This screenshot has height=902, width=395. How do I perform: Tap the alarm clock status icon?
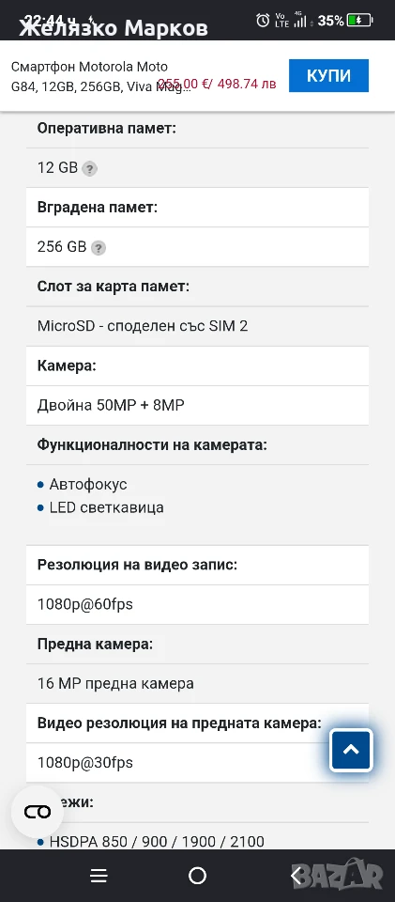(263, 21)
